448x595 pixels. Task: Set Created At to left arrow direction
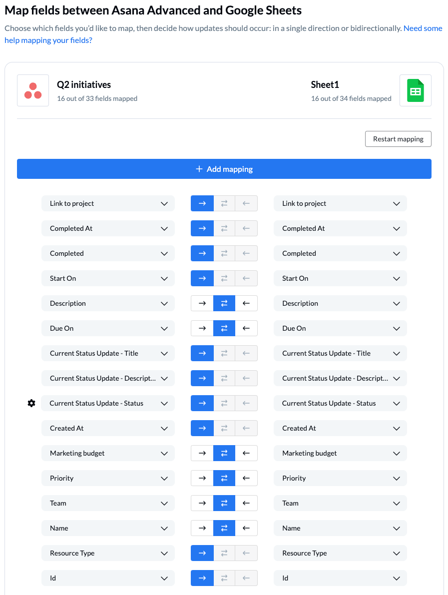click(x=246, y=429)
